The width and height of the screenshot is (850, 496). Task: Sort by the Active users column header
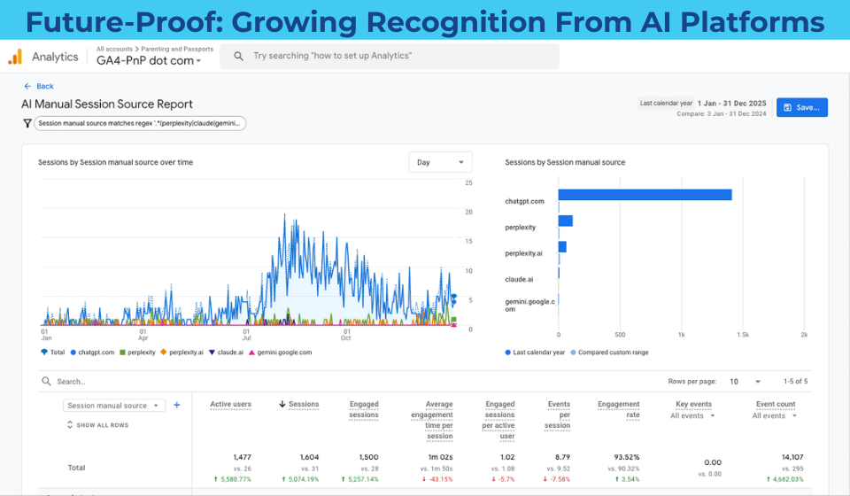pyautogui.click(x=230, y=405)
